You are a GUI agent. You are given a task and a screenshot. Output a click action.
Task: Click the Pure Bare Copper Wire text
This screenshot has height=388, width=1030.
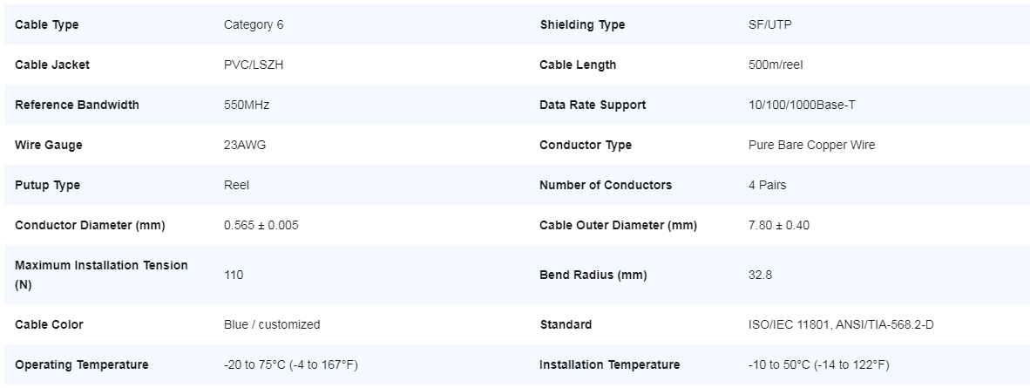(x=811, y=145)
